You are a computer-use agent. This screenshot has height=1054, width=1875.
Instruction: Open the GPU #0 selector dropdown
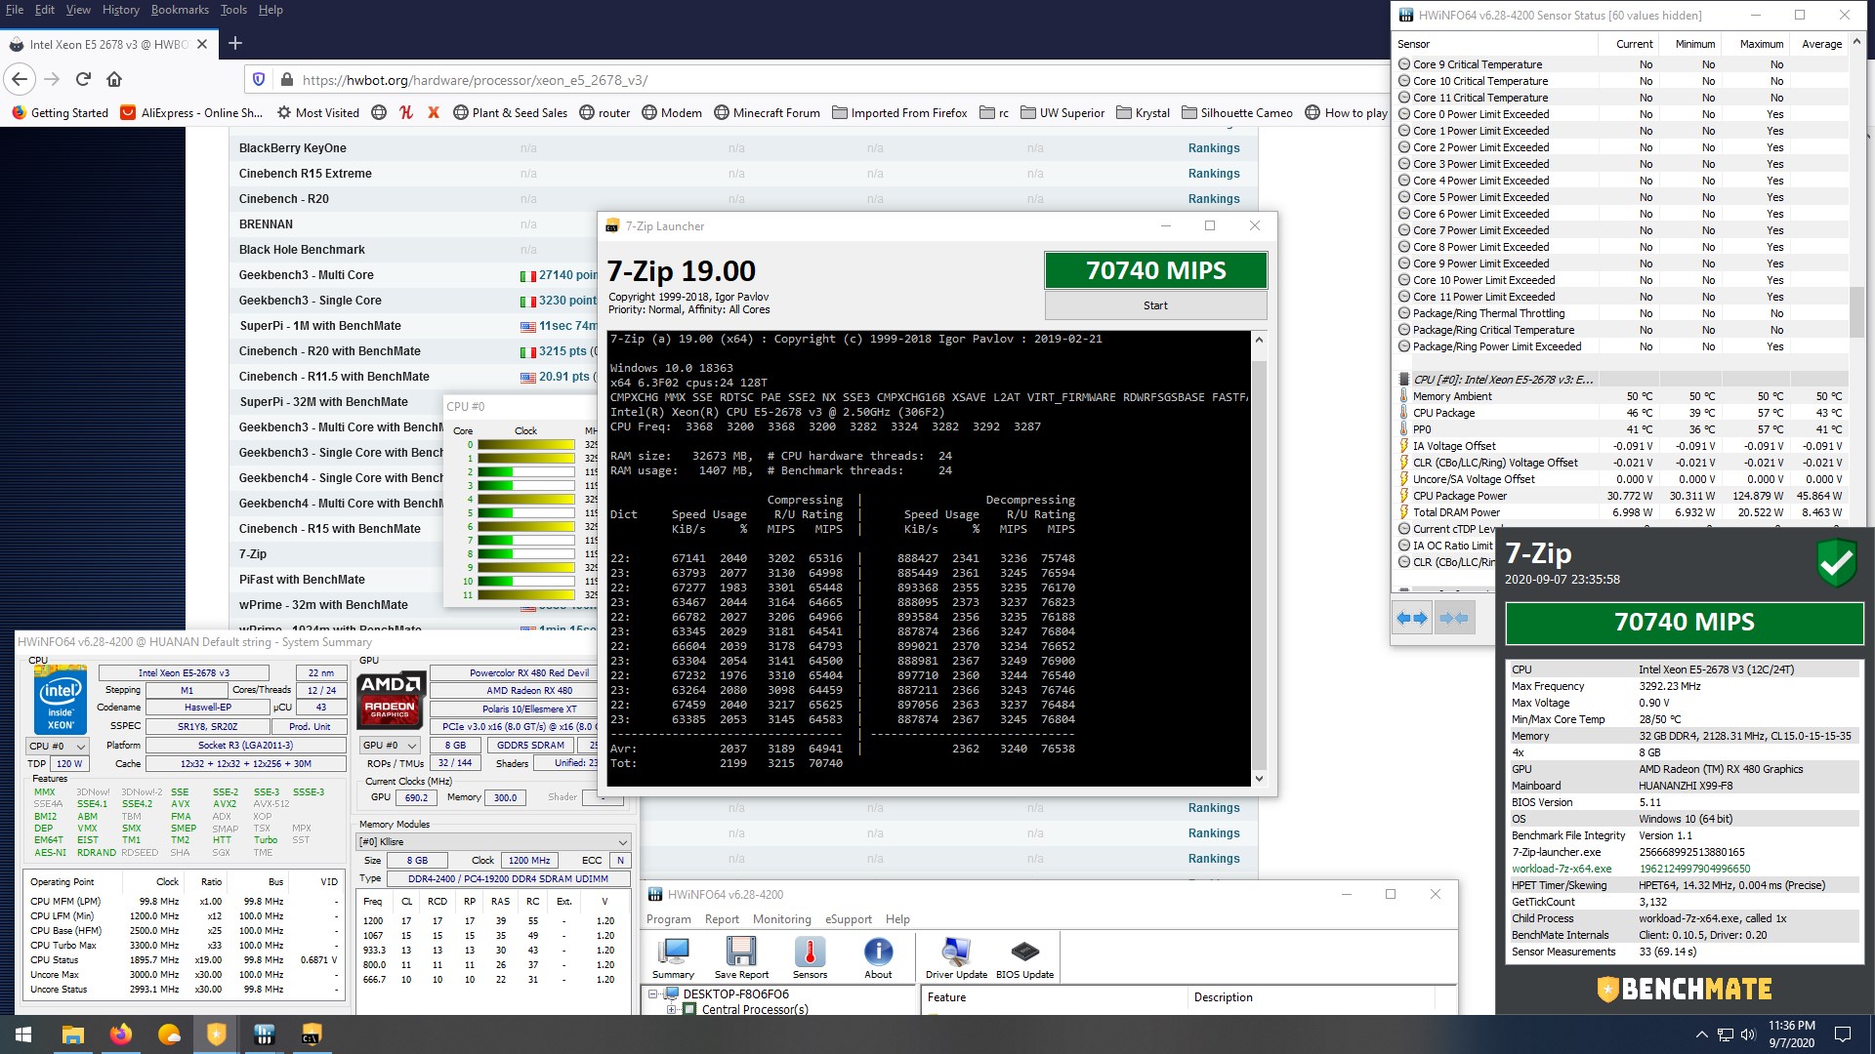tap(391, 746)
